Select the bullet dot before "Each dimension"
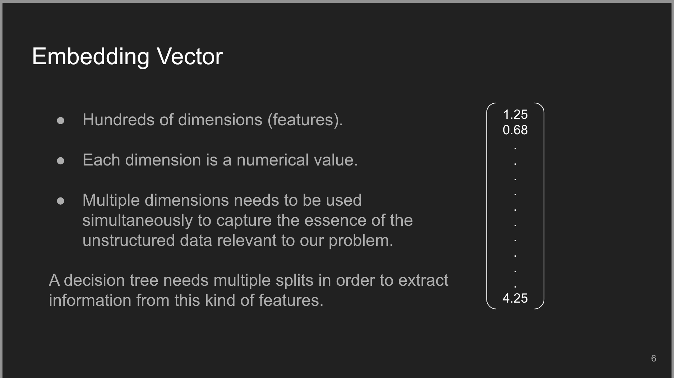The height and width of the screenshot is (378, 674). click(60, 160)
